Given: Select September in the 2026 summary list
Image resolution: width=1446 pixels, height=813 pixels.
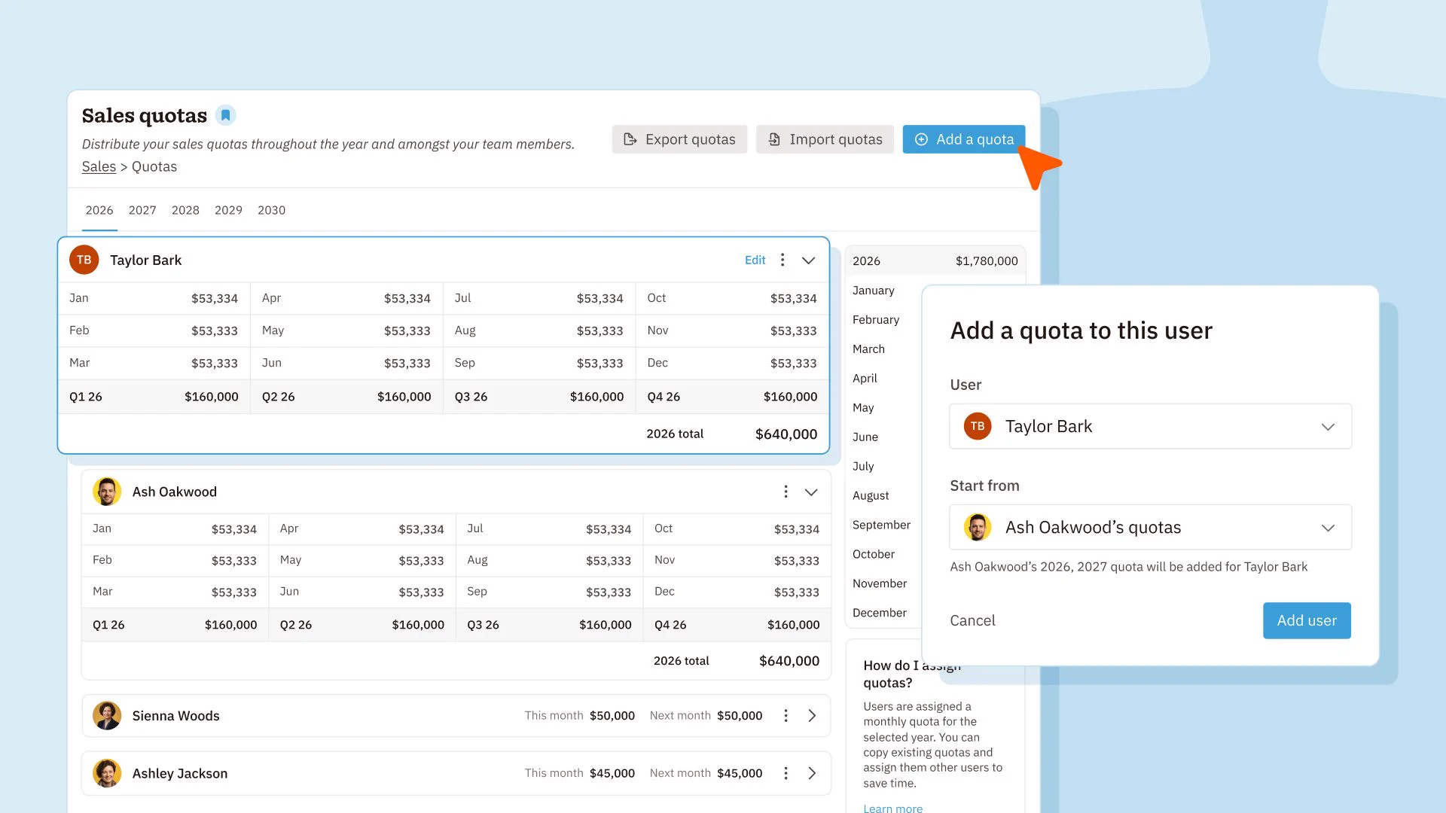Looking at the screenshot, I should 881,525.
